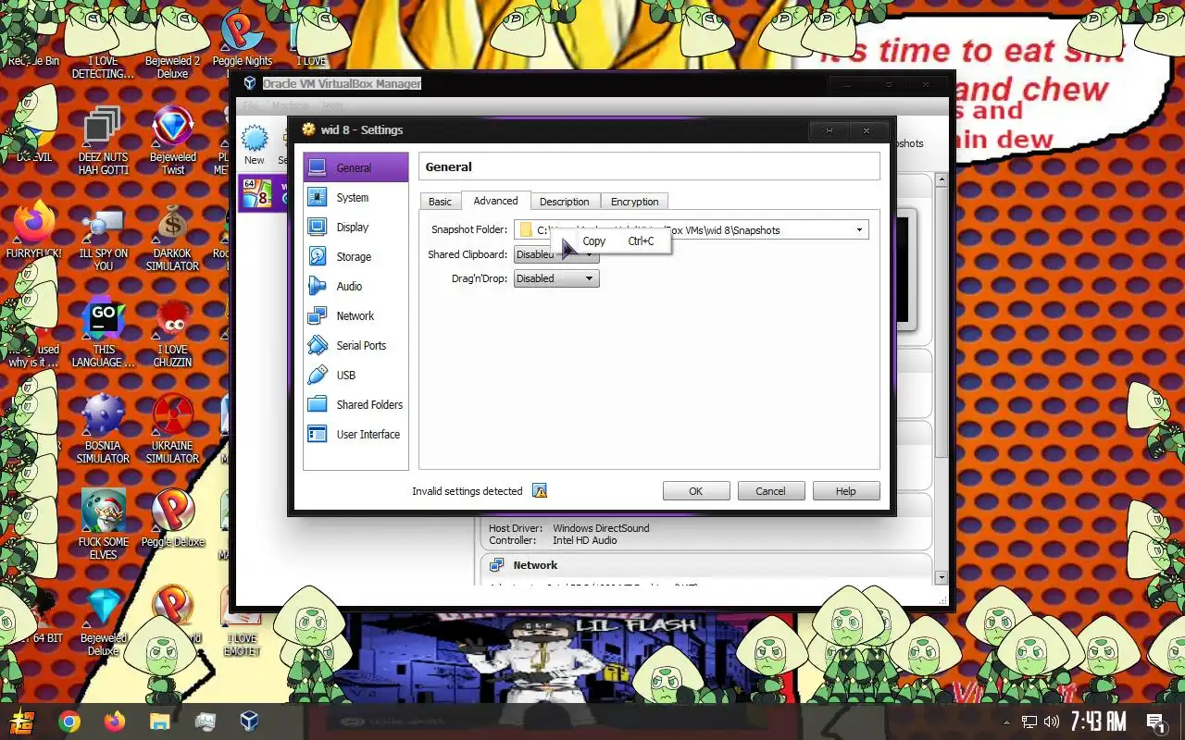Switch to the Description tab

564,202
